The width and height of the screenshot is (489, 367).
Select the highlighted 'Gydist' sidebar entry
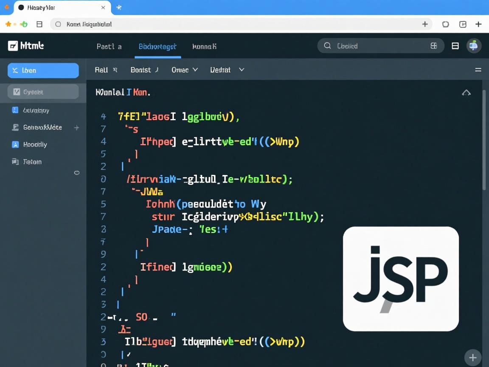[x=42, y=91]
